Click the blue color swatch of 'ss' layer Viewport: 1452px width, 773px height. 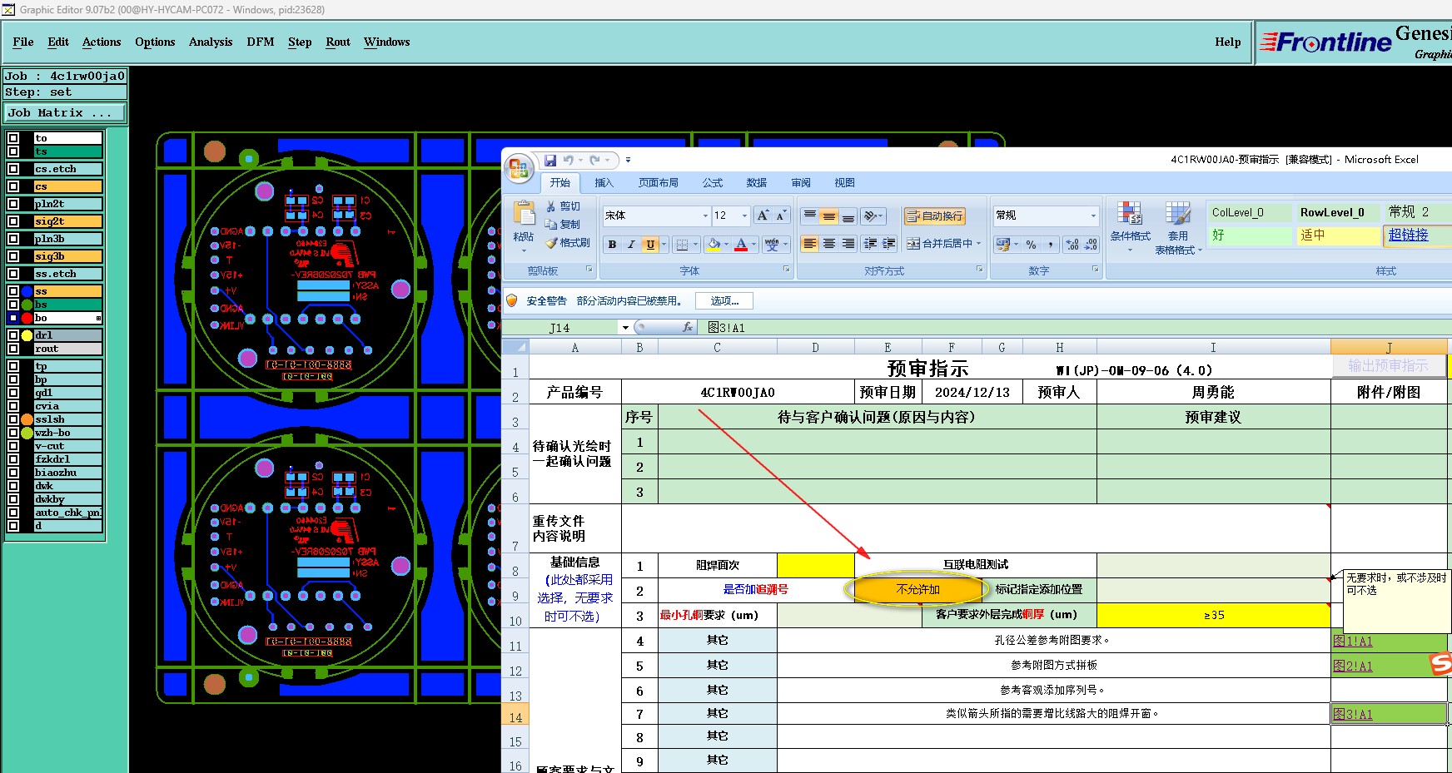tap(27, 291)
